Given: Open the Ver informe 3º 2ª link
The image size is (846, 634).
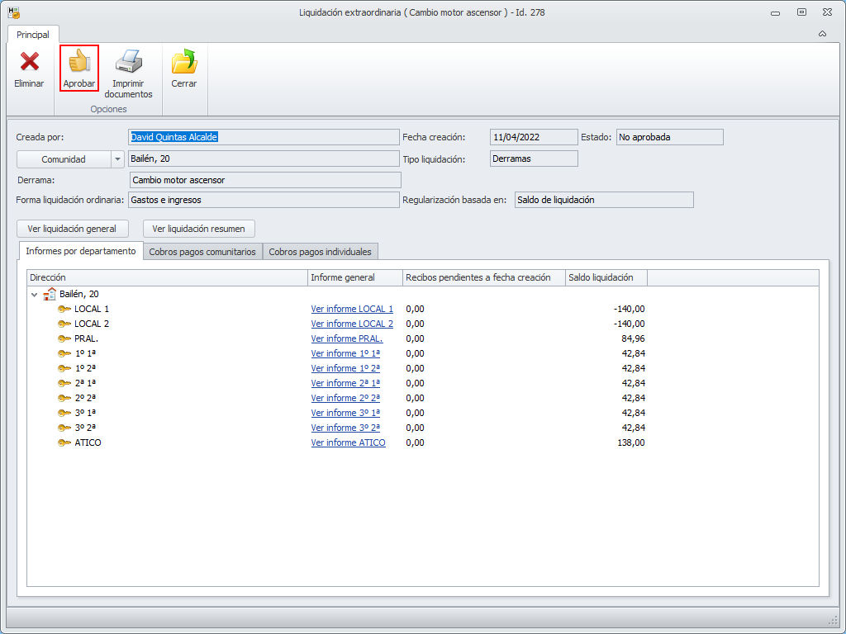Looking at the screenshot, I should point(345,428).
